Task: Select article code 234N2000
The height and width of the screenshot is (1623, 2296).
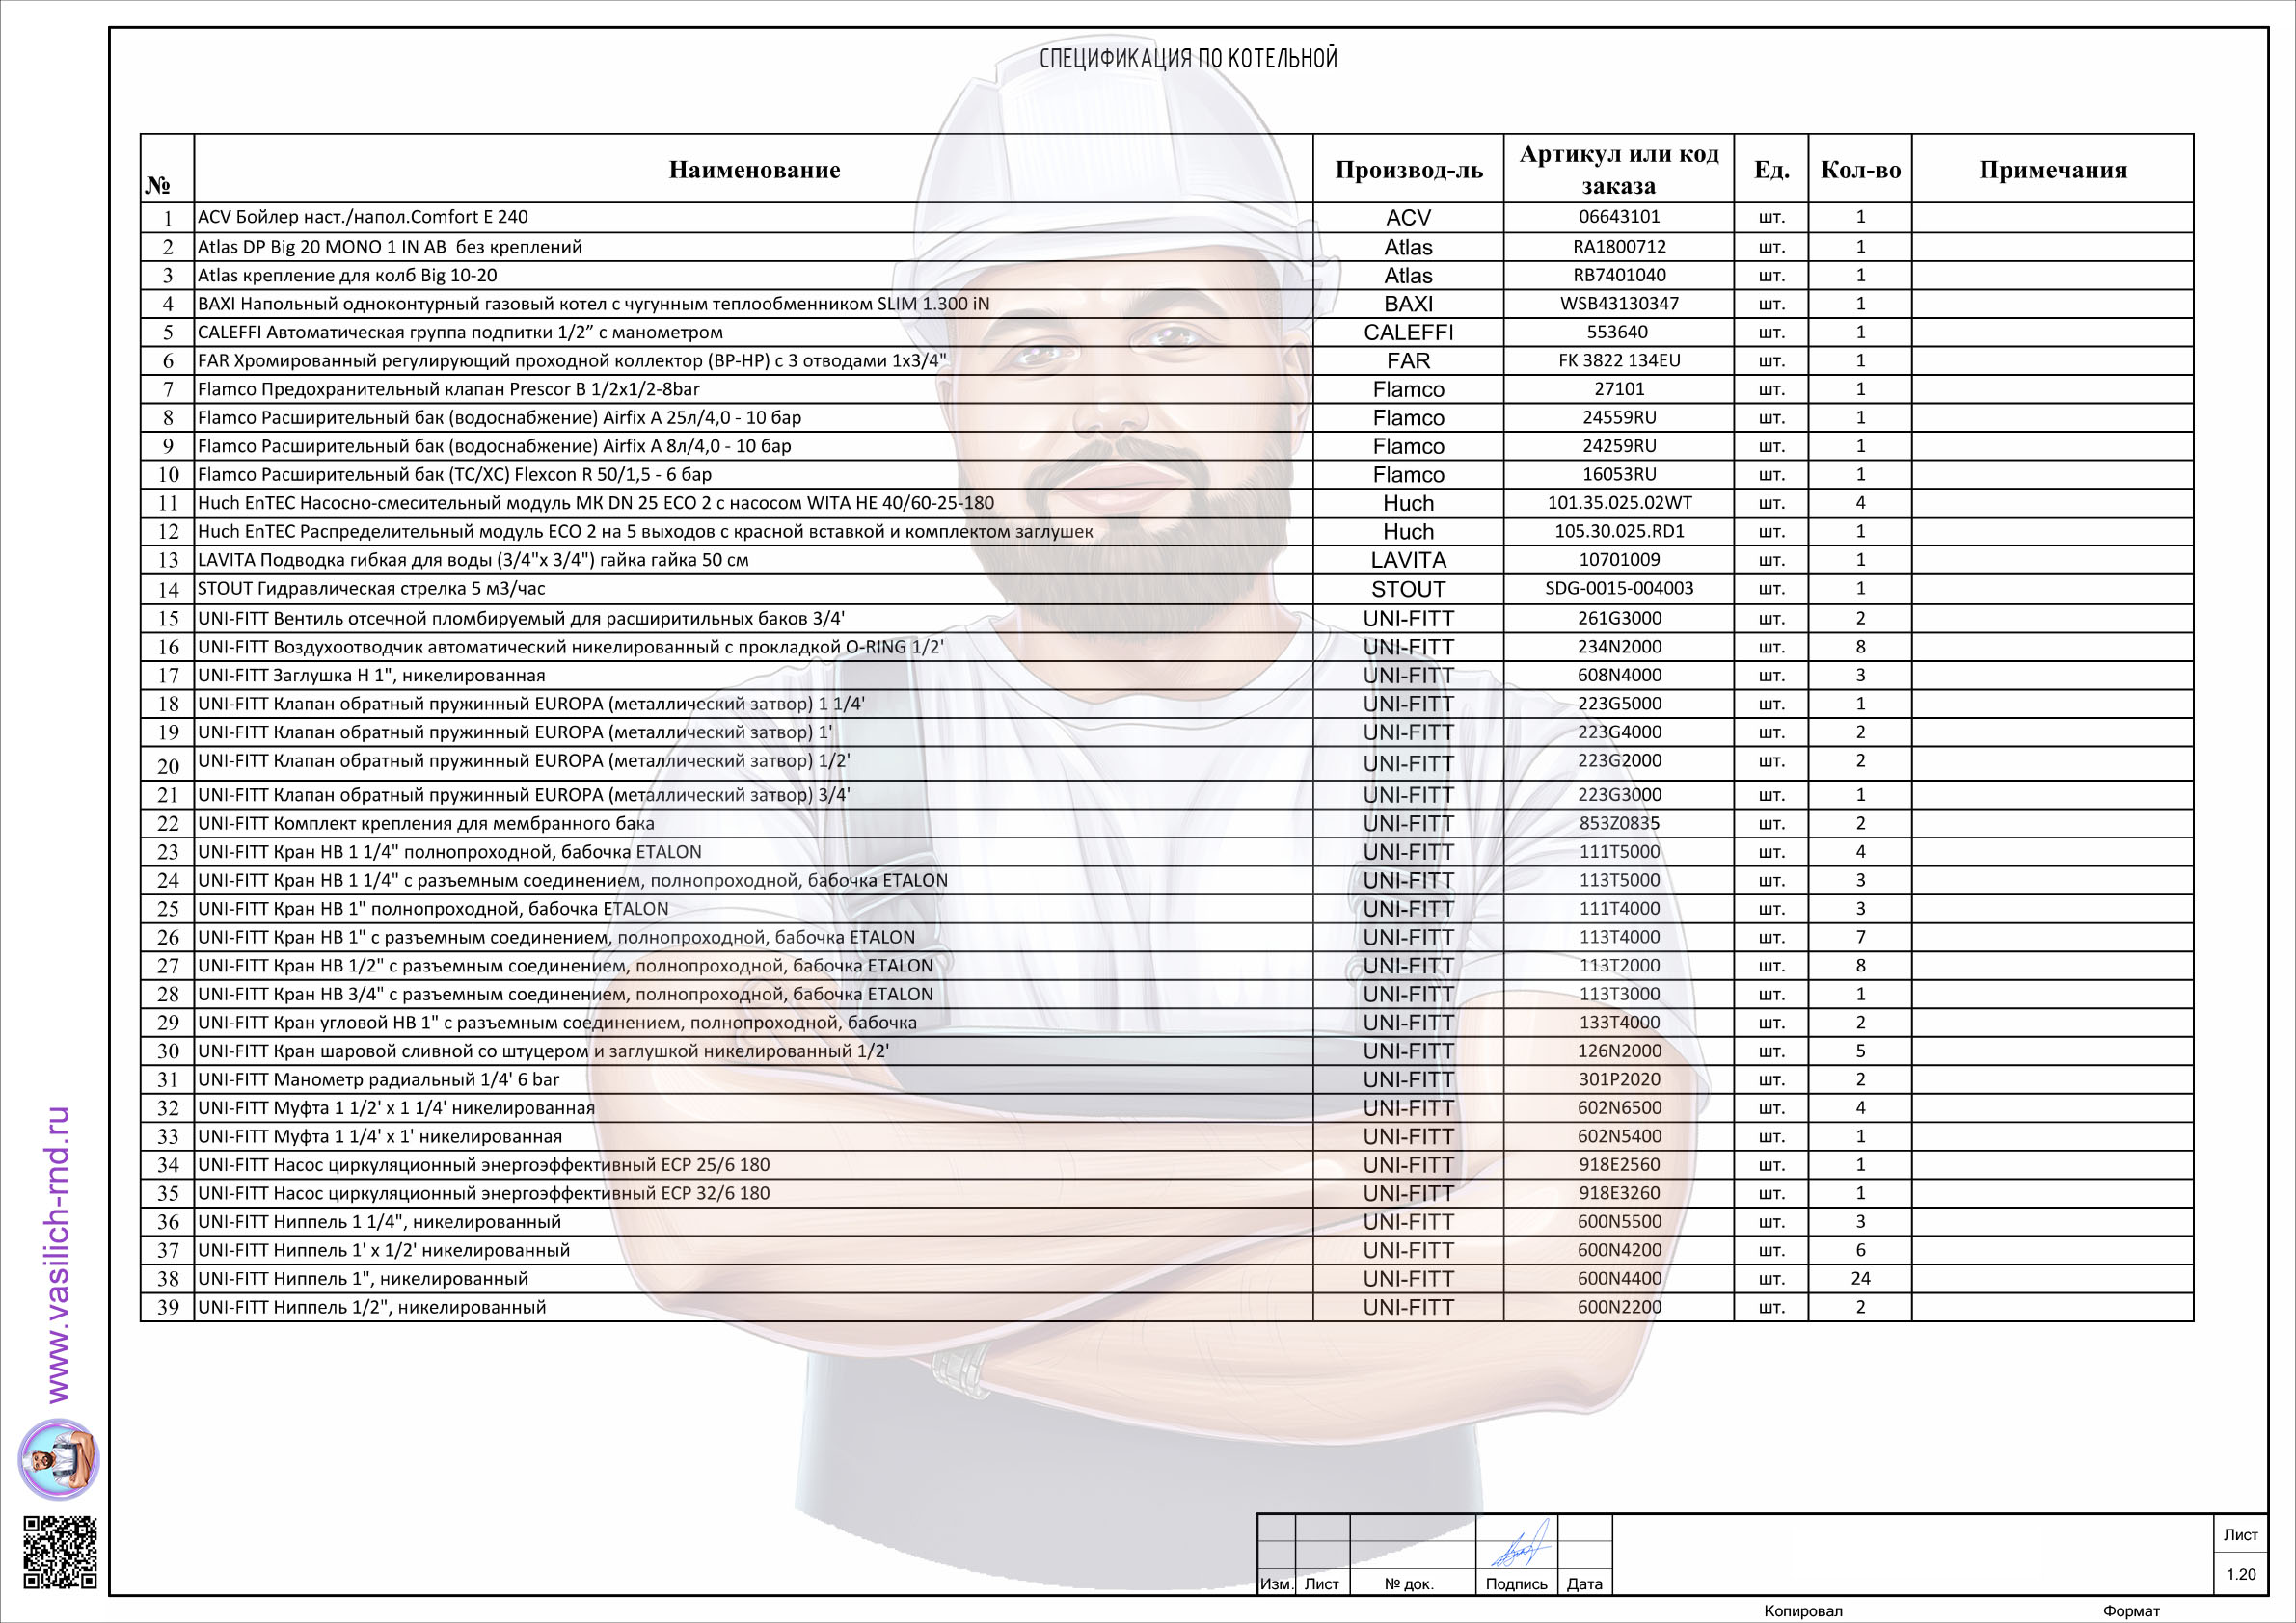Action: click(1619, 648)
